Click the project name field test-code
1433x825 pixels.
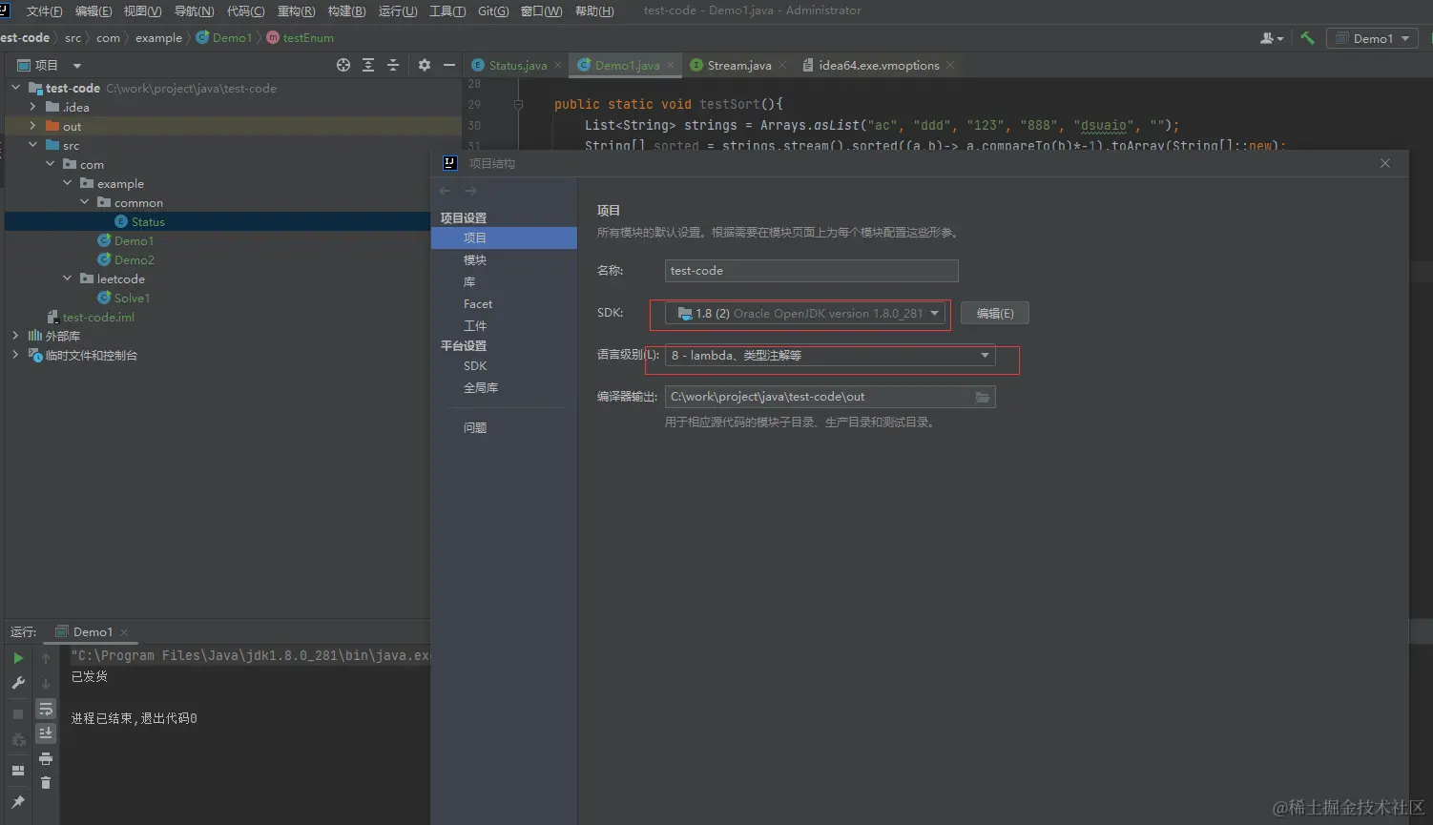(811, 270)
